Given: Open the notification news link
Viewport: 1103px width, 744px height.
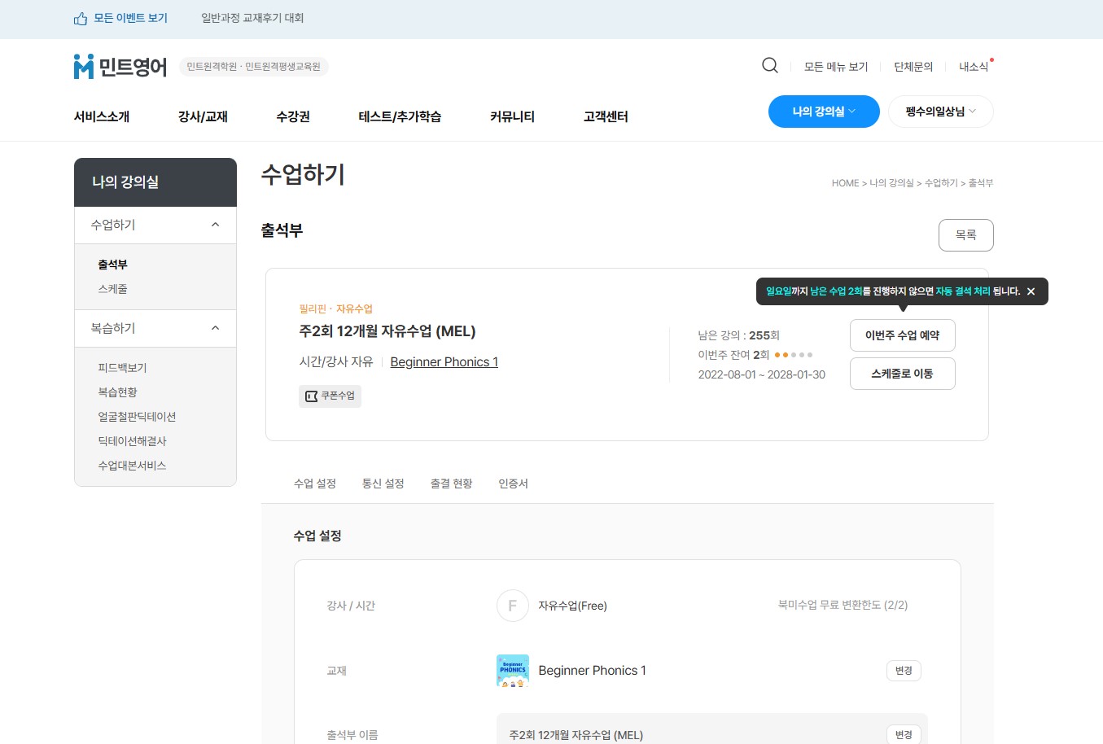Looking at the screenshot, I should 974,67.
